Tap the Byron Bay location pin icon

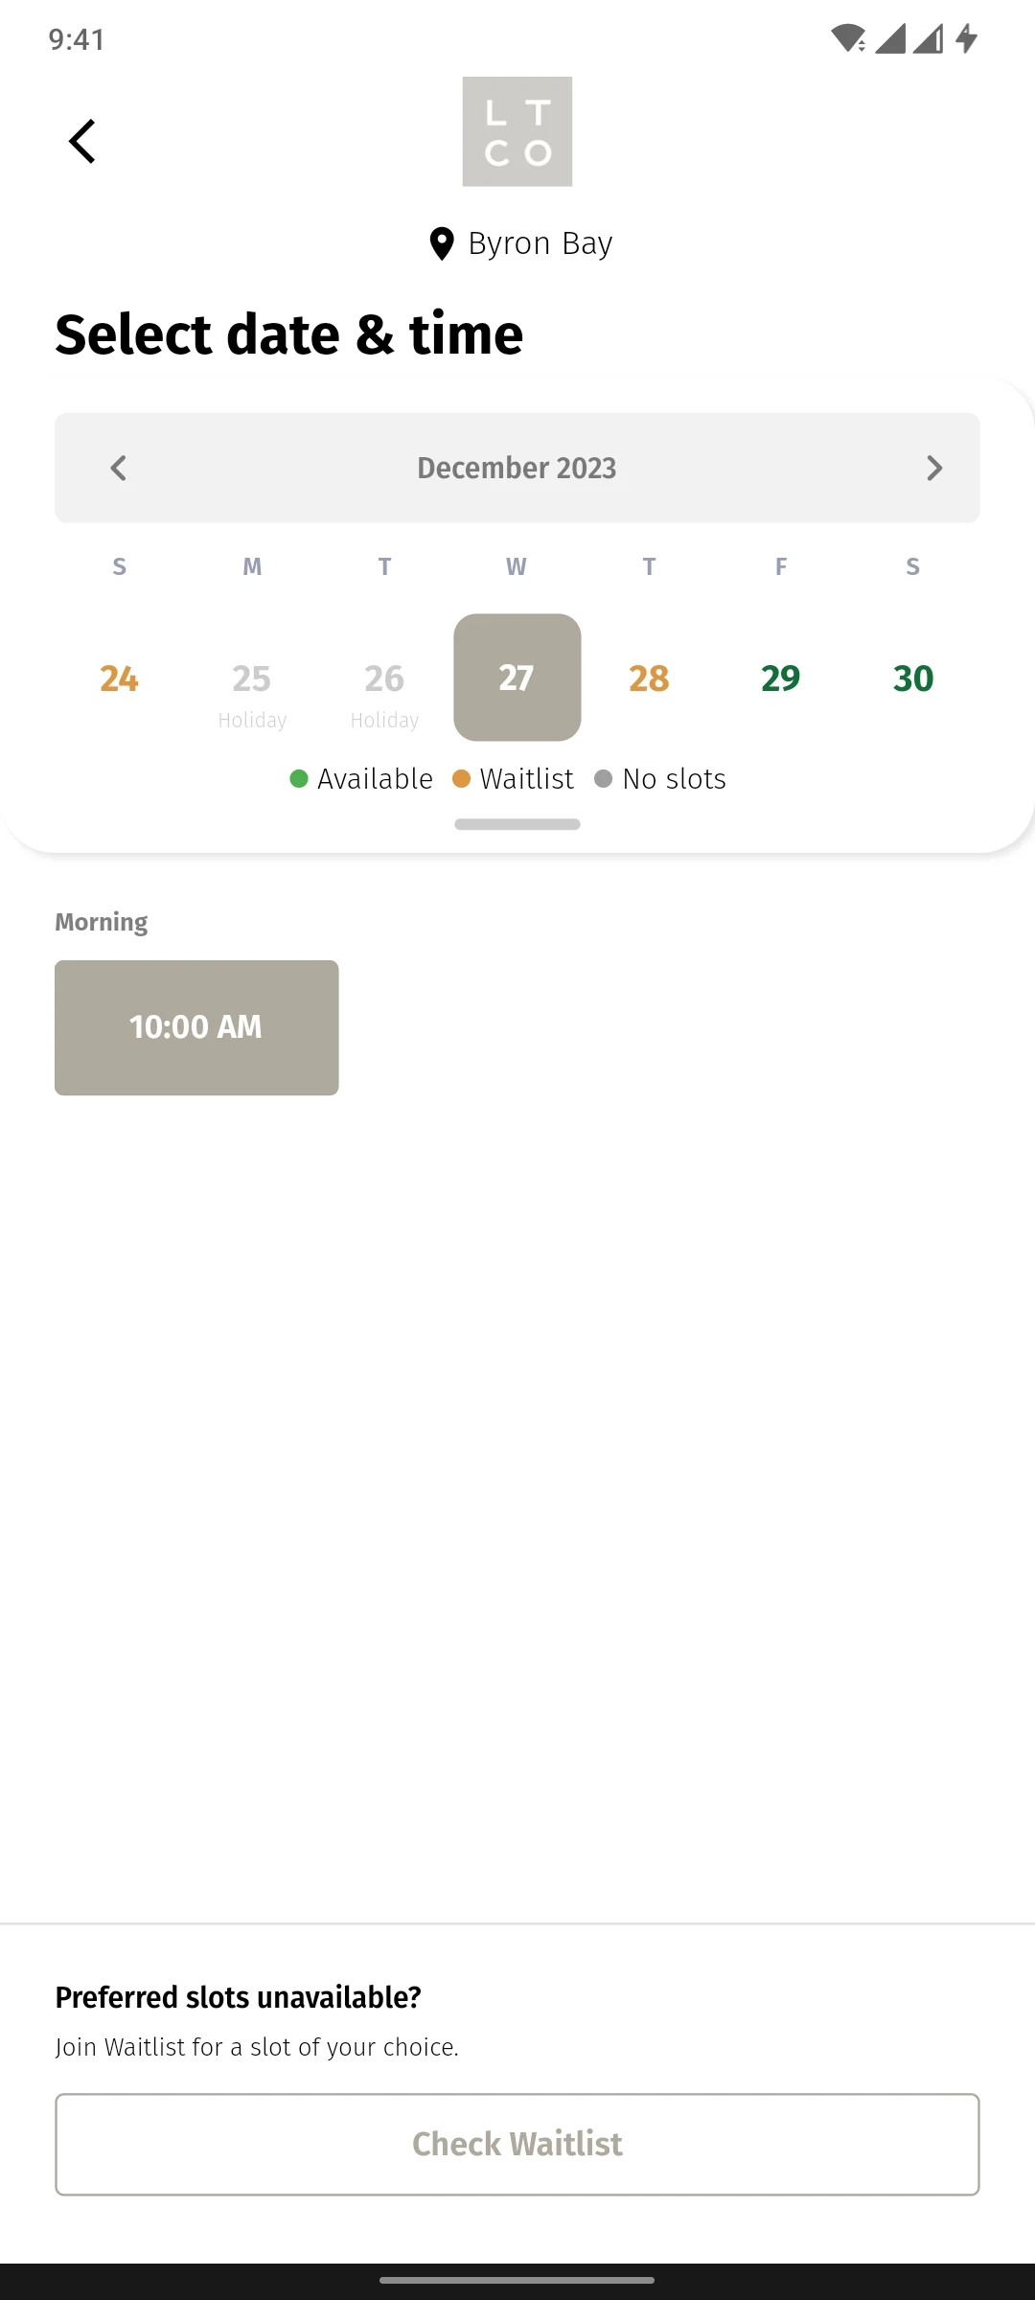coord(441,244)
